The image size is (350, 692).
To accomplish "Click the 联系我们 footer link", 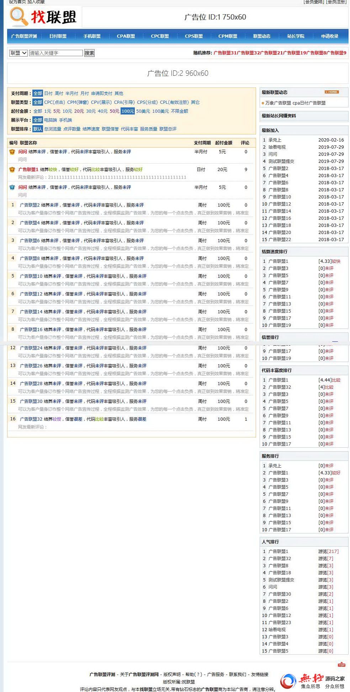I will tap(238, 674).
